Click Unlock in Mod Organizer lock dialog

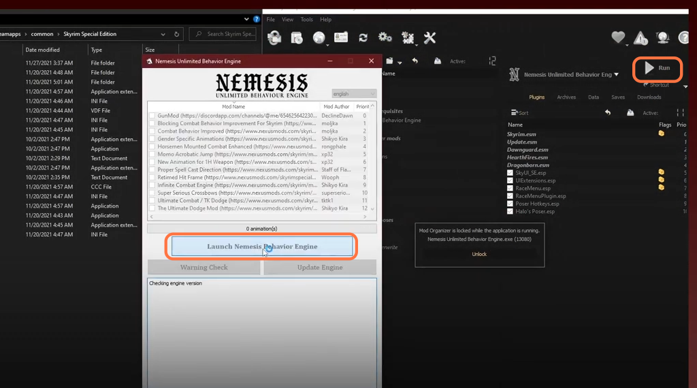tap(479, 254)
